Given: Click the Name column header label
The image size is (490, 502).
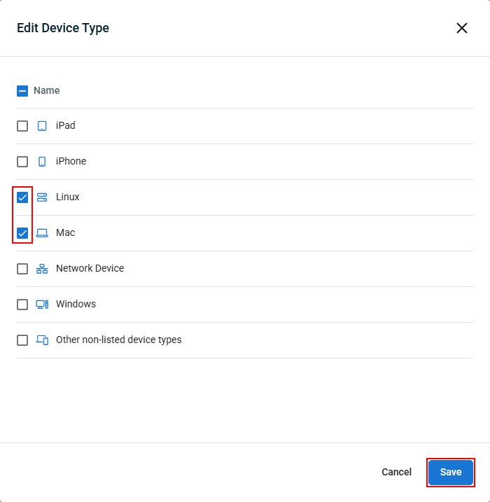Looking at the screenshot, I should click(x=47, y=90).
